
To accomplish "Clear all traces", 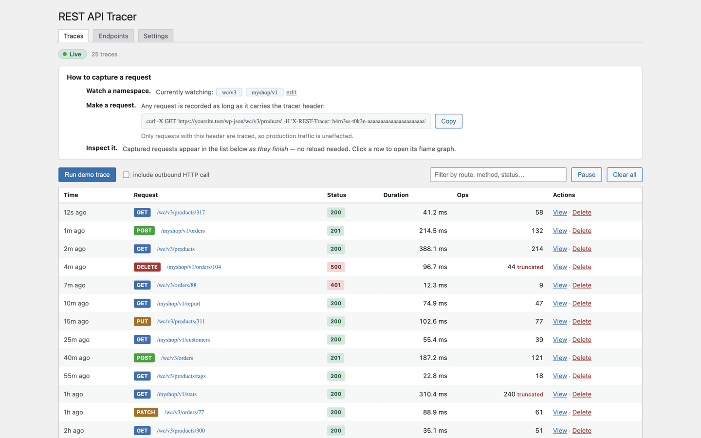I will [625, 175].
